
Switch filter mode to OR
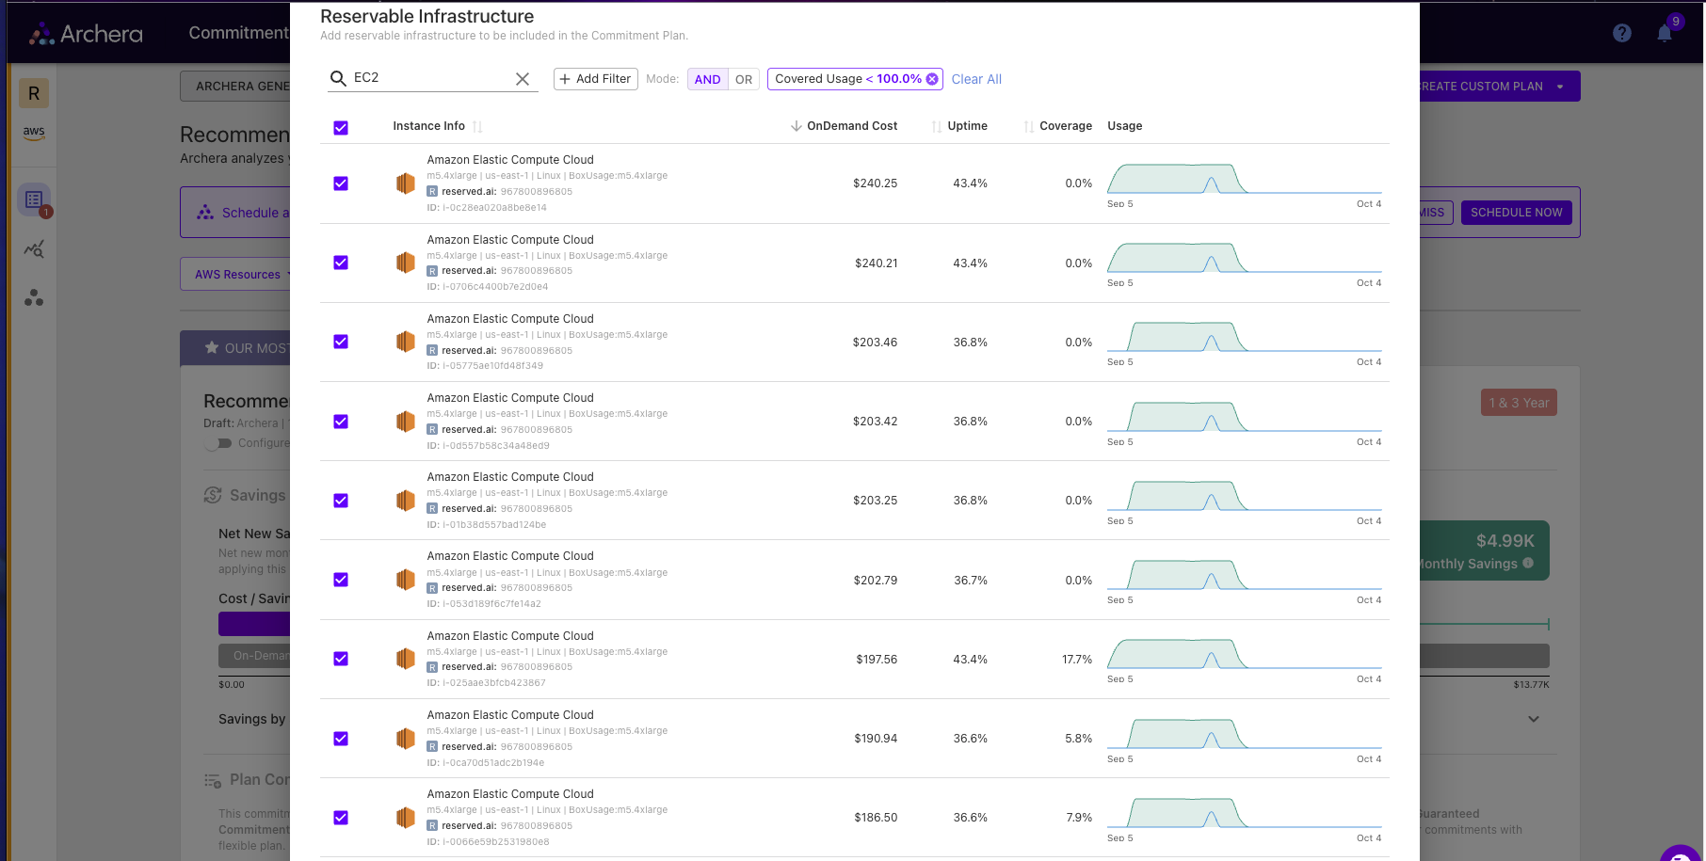(x=744, y=79)
